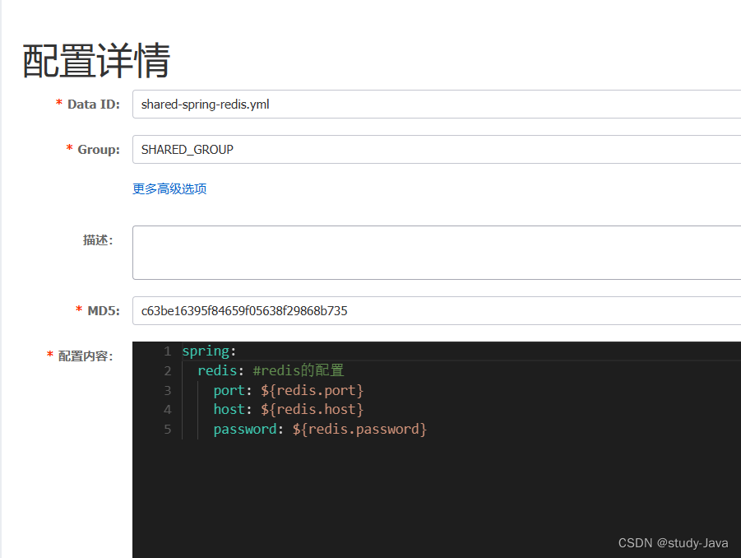Click line number 5 in the gutter
The width and height of the screenshot is (741, 558).
point(167,430)
